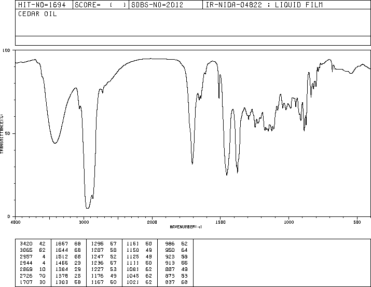The width and height of the screenshot is (371, 287).
Task: Select peak table entry 1303
Action: [68, 282]
